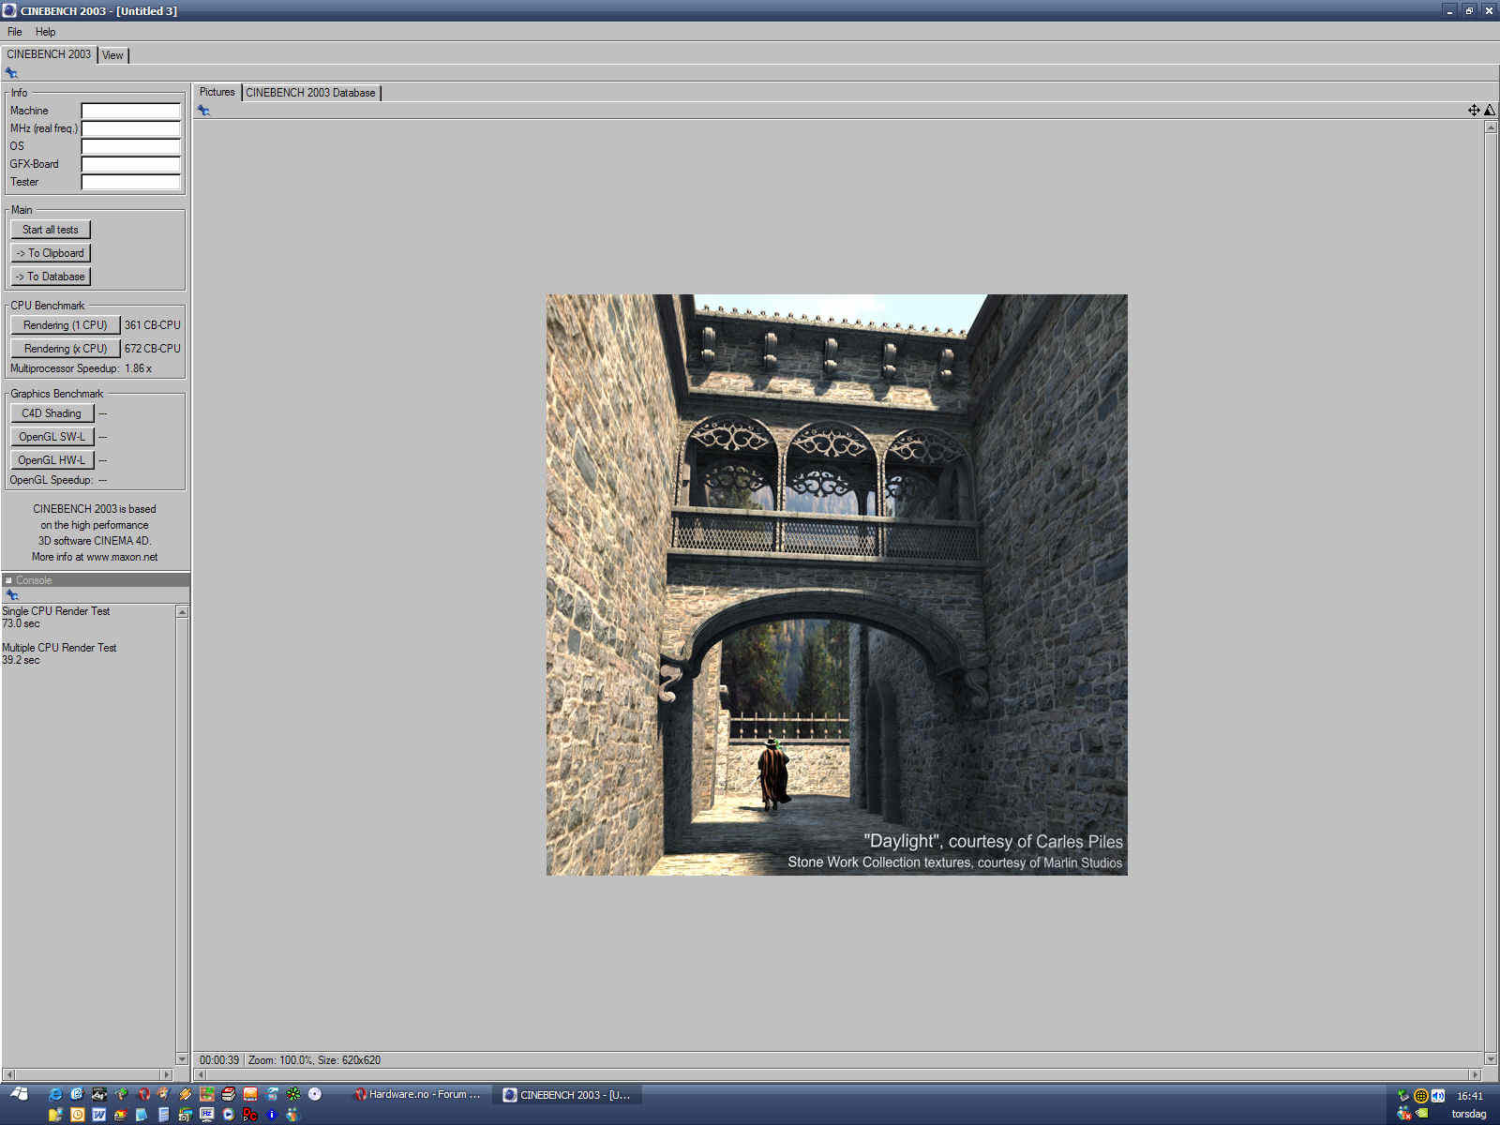Click the console scrollbar down arrow
The height and width of the screenshot is (1125, 1500).
[182, 1059]
